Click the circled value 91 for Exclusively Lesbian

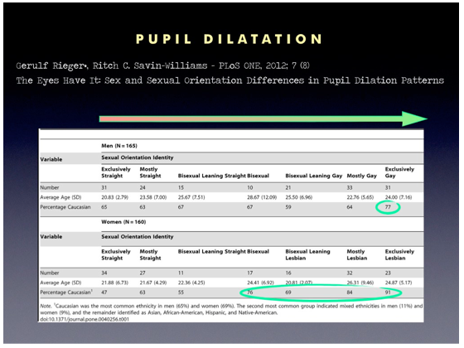(x=388, y=292)
